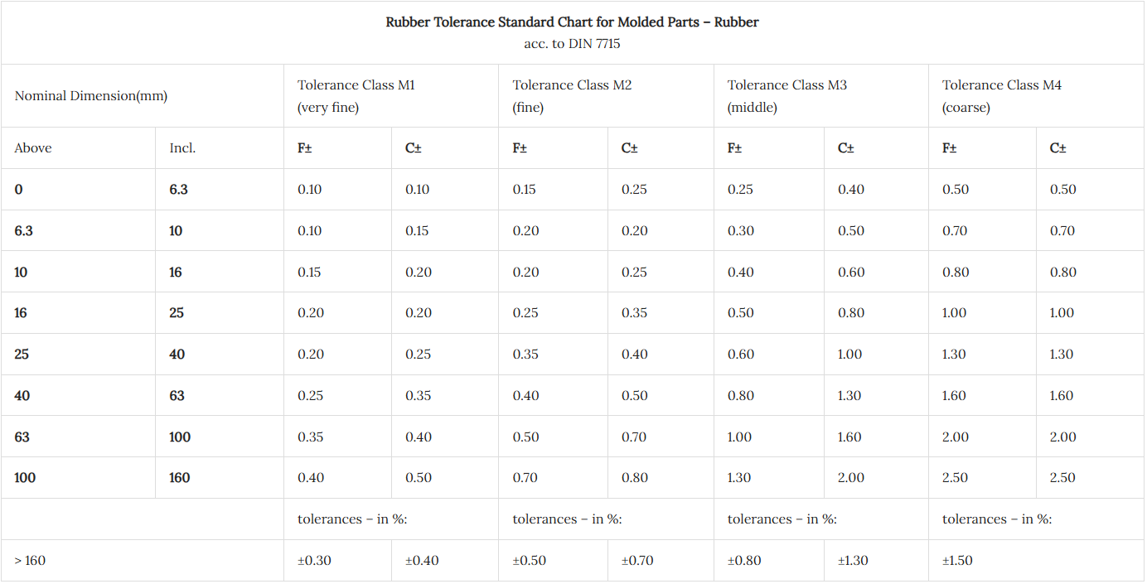
Task: Click the "acc. to DIN 7715" subtitle
Action: click(x=572, y=44)
